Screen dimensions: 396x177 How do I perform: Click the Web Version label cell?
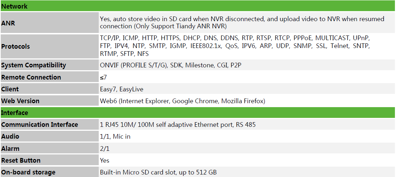(49, 101)
